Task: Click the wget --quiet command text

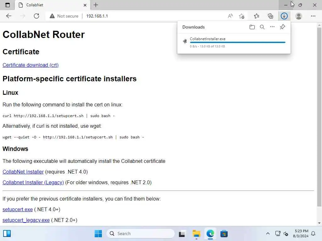Action: pyautogui.click(x=73, y=137)
